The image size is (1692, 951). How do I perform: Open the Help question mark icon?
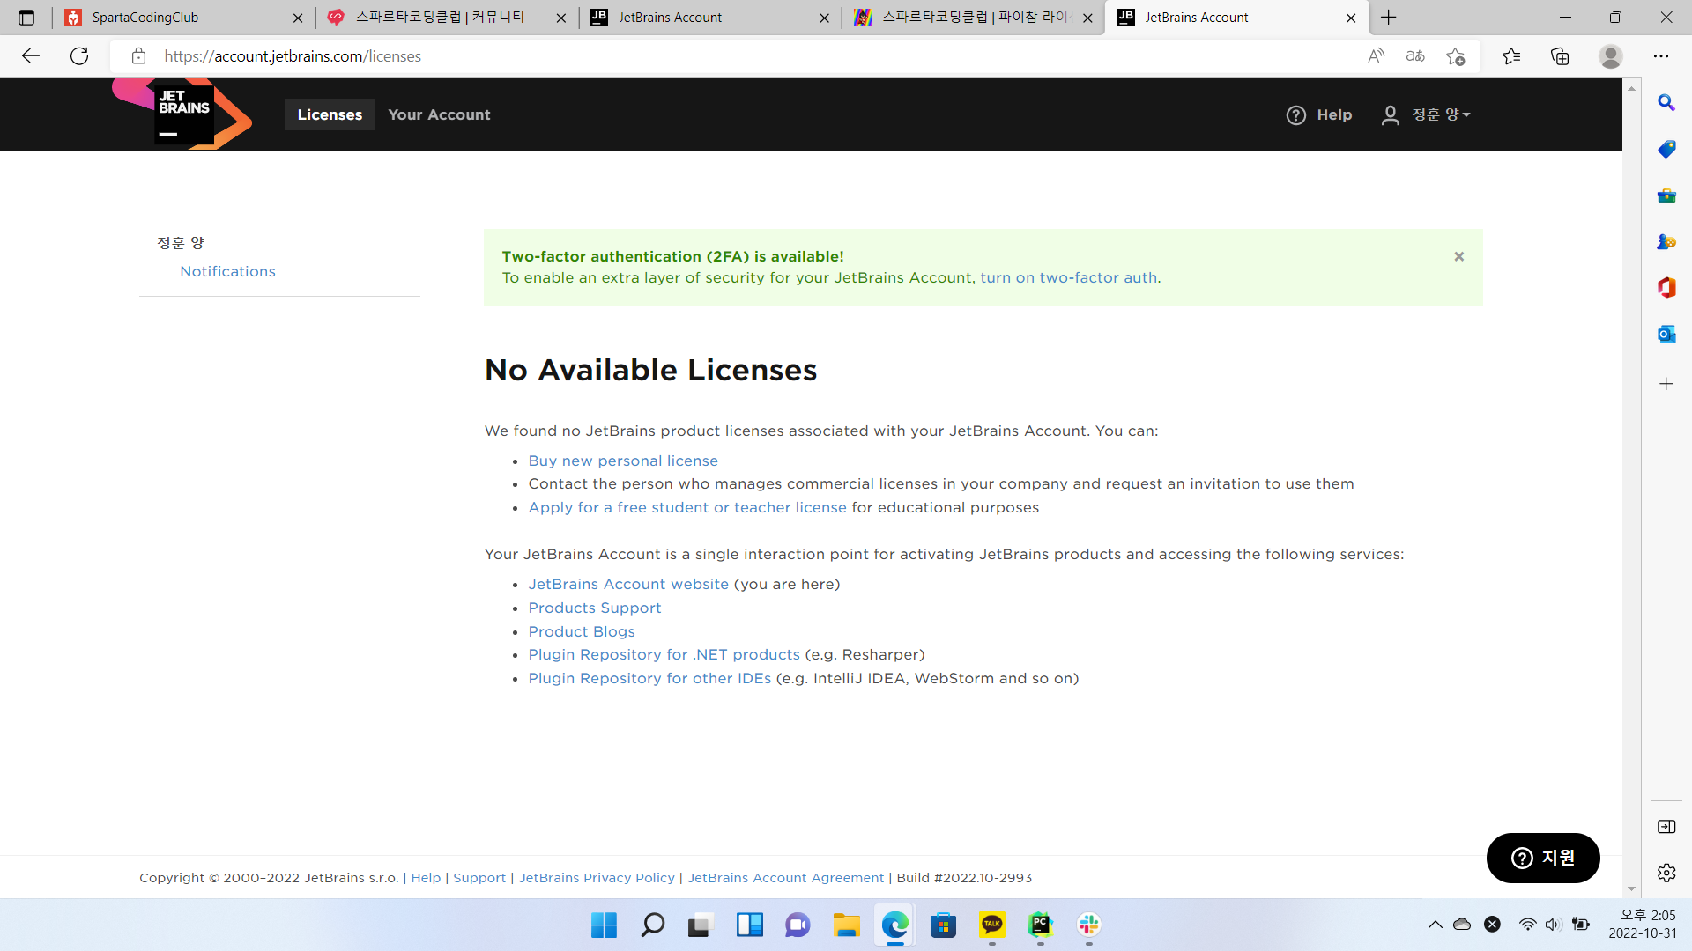pos(1295,115)
